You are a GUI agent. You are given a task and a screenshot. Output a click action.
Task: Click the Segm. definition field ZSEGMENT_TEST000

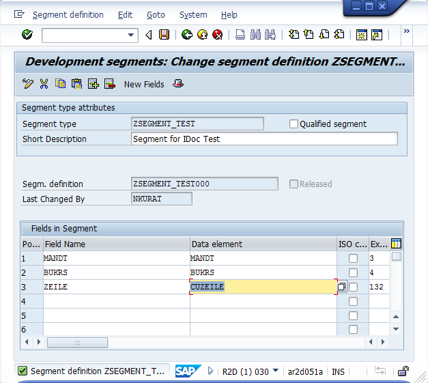[x=205, y=184]
